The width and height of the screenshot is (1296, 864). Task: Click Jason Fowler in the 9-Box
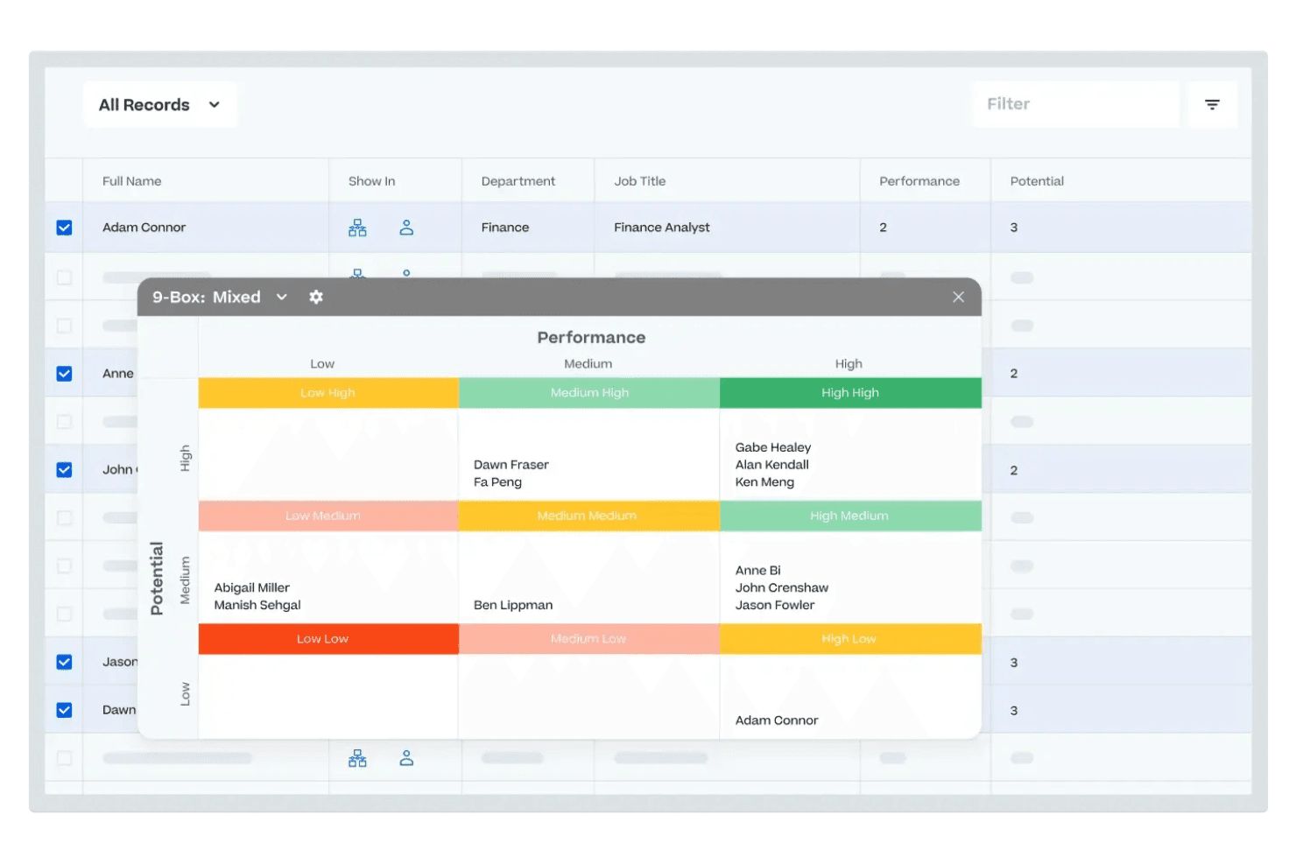click(775, 605)
